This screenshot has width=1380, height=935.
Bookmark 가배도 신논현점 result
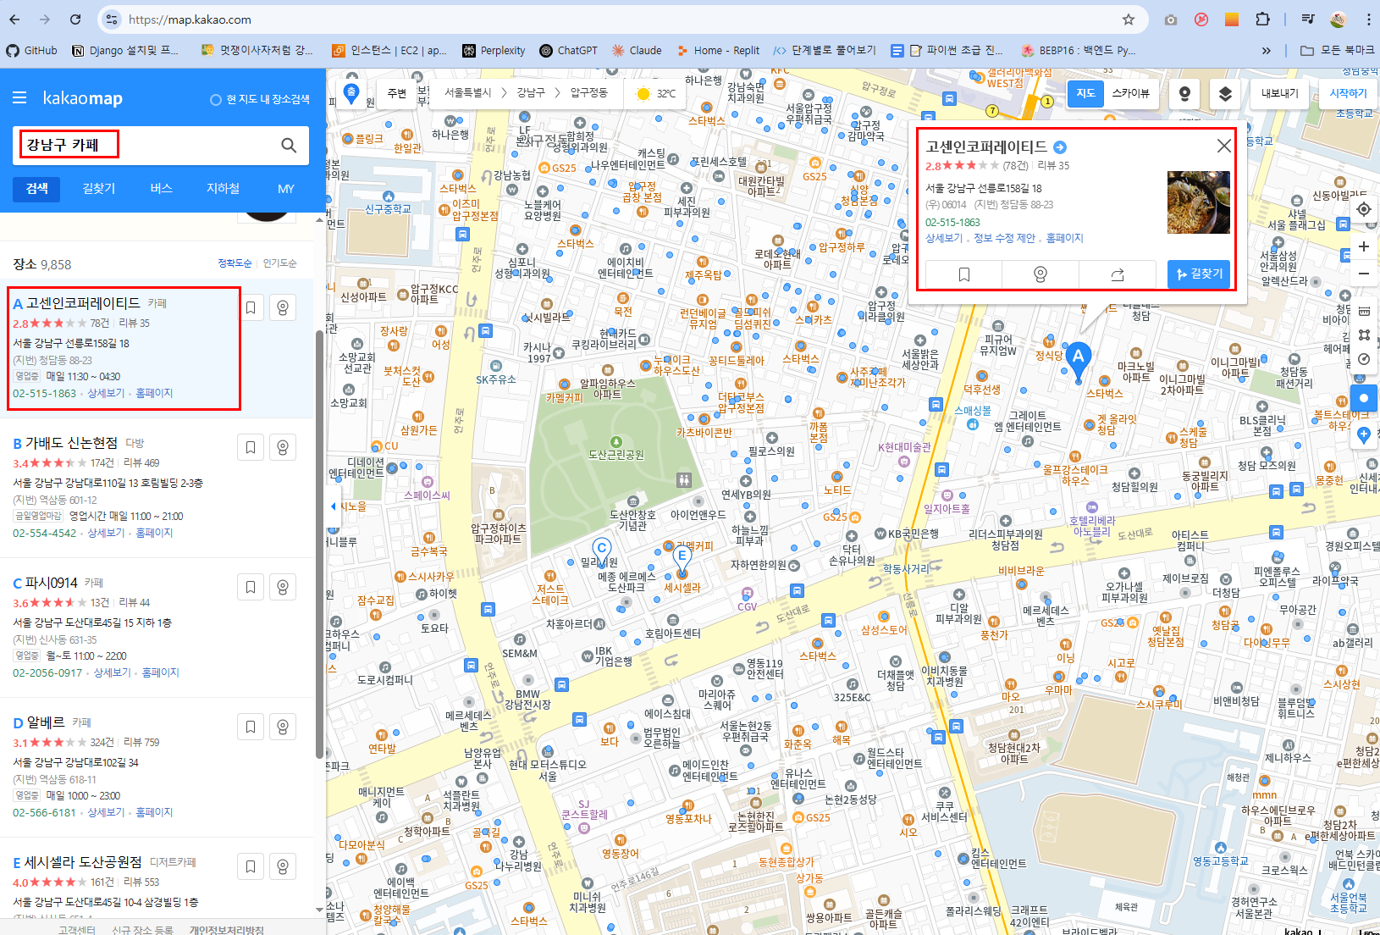click(x=251, y=447)
